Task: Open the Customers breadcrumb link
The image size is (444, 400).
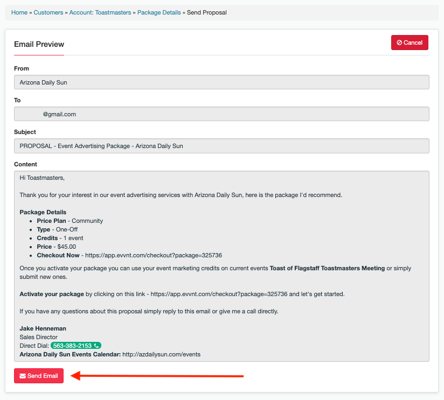Action: [x=48, y=12]
